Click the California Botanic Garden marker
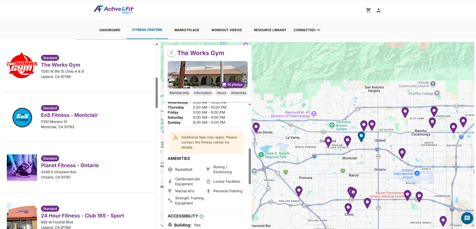 click(332, 125)
